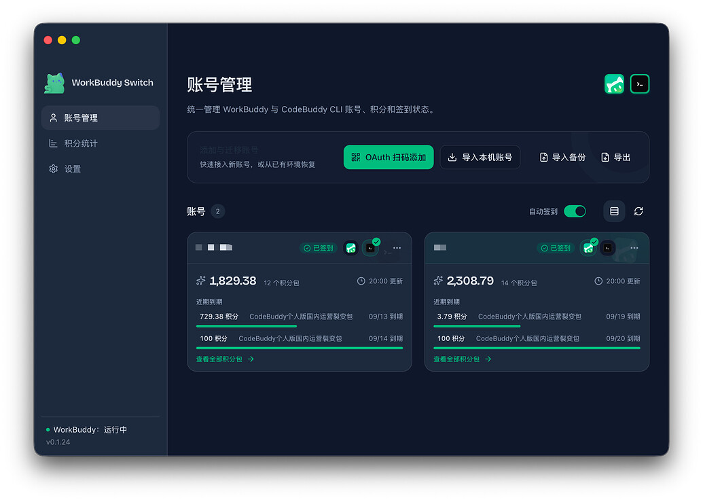The height and width of the screenshot is (500, 703).
Task: Click 已签到 badge on the 2,308.79 account
Action: (x=556, y=248)
